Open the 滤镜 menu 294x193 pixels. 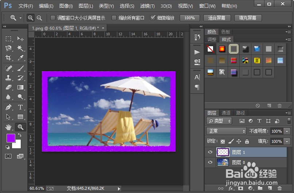(148, 6)
